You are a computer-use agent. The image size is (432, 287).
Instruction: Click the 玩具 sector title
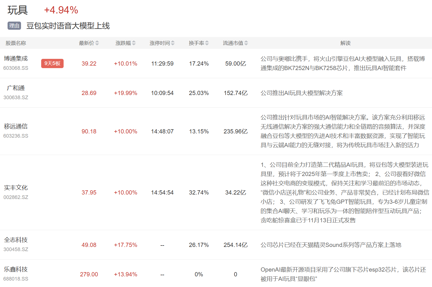point(18,10)
